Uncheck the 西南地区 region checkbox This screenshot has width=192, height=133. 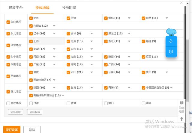pyautogui.click(x=8, y=76)
